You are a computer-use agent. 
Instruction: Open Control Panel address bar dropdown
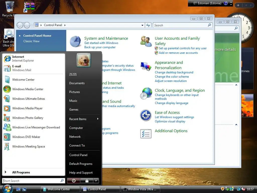(x=142, y=25)
